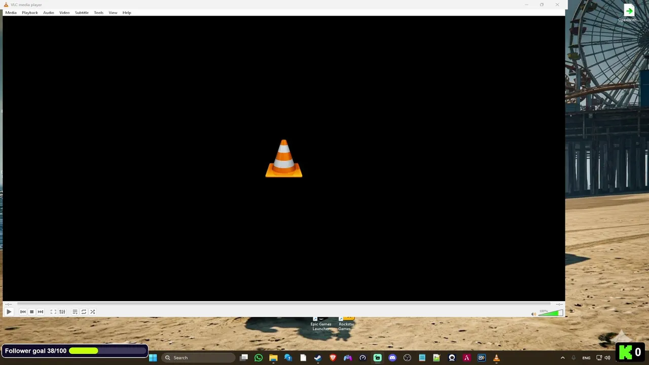Toggle loop/repeat mode in VLC
This screenshot has width=649, height=365.
pos(84,312)
